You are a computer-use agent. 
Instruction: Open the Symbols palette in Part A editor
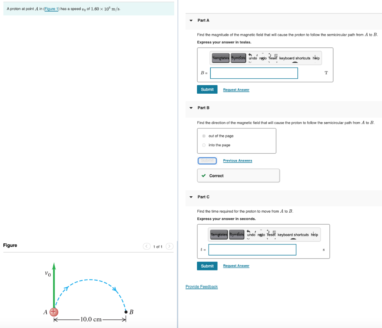tap(238, 58)
